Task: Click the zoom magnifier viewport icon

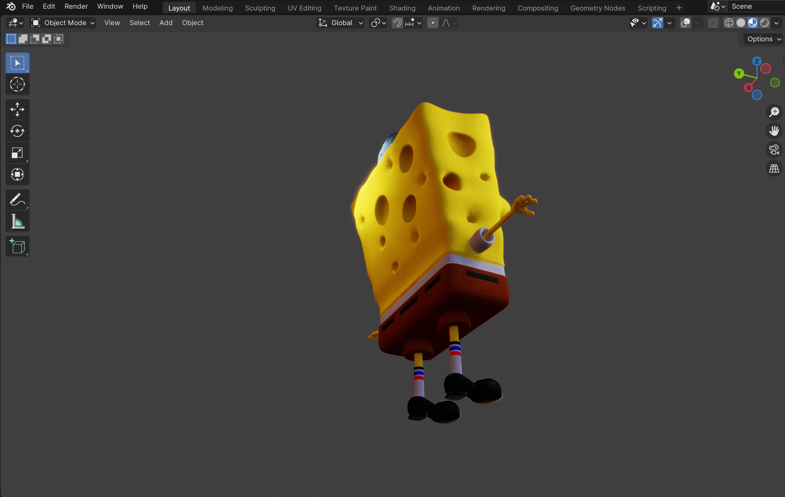Action: [774, 112]
